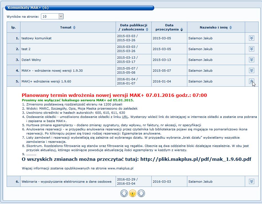Click read date '2016-03-03'

click(162, 182)
